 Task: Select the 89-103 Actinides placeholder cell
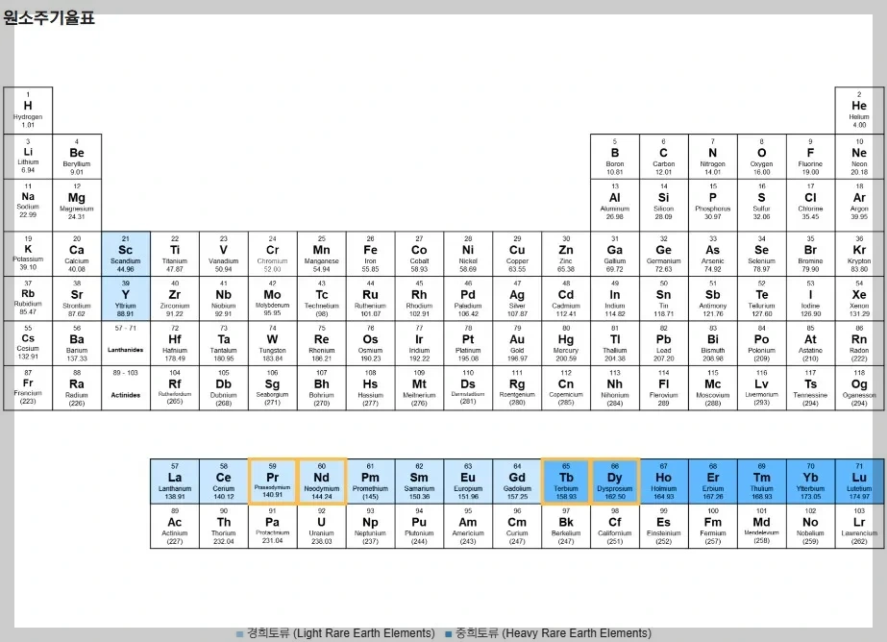126,388
